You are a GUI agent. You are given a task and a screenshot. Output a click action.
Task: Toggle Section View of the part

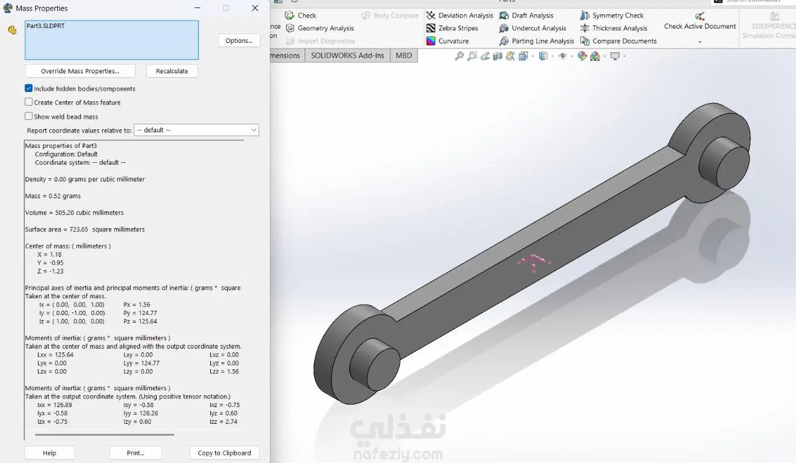(x=497, y=56)
